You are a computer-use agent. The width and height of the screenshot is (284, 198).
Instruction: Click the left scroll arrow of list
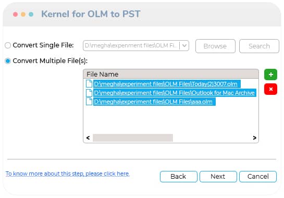point(88,138)
